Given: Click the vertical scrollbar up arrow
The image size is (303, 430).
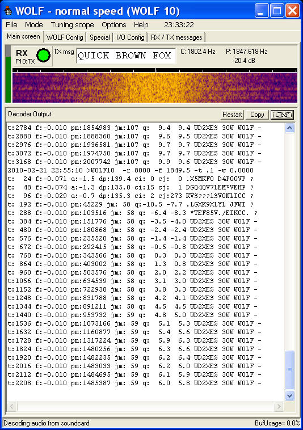Looking at the screenshot, I should click(290, 128).
